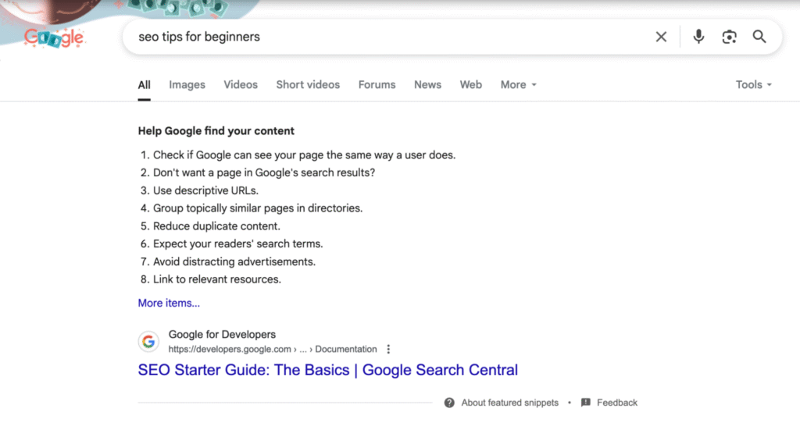
Task: Expand the More filters dropdown
Action: (x=519, y=85)
